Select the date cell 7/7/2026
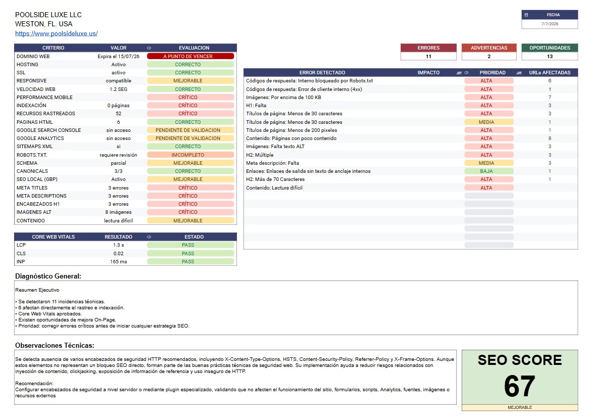593x418 pixels. pyautogui.click(x=550, y=24)
